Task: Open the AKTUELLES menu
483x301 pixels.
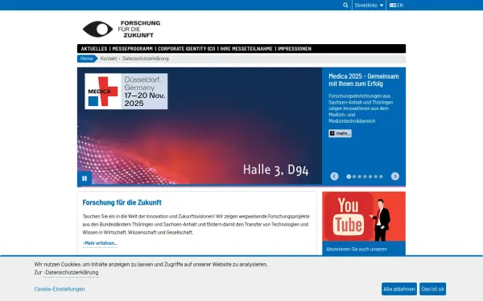Action: (x=94, y=48)
